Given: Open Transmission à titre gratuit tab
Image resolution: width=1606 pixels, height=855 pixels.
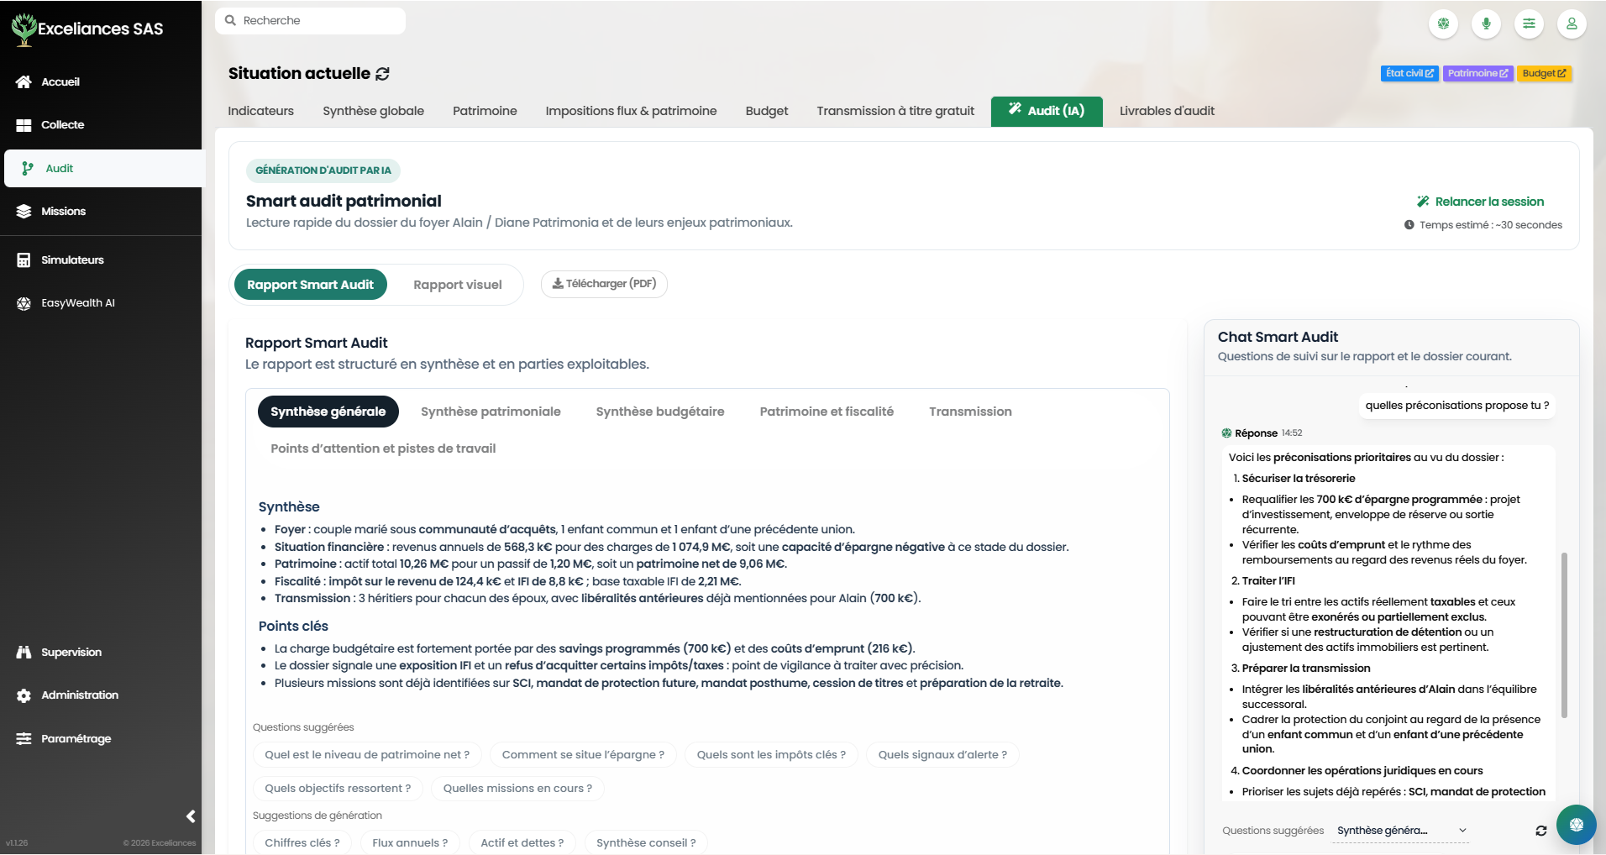Looking at the screenshot, I should point(895,111).
